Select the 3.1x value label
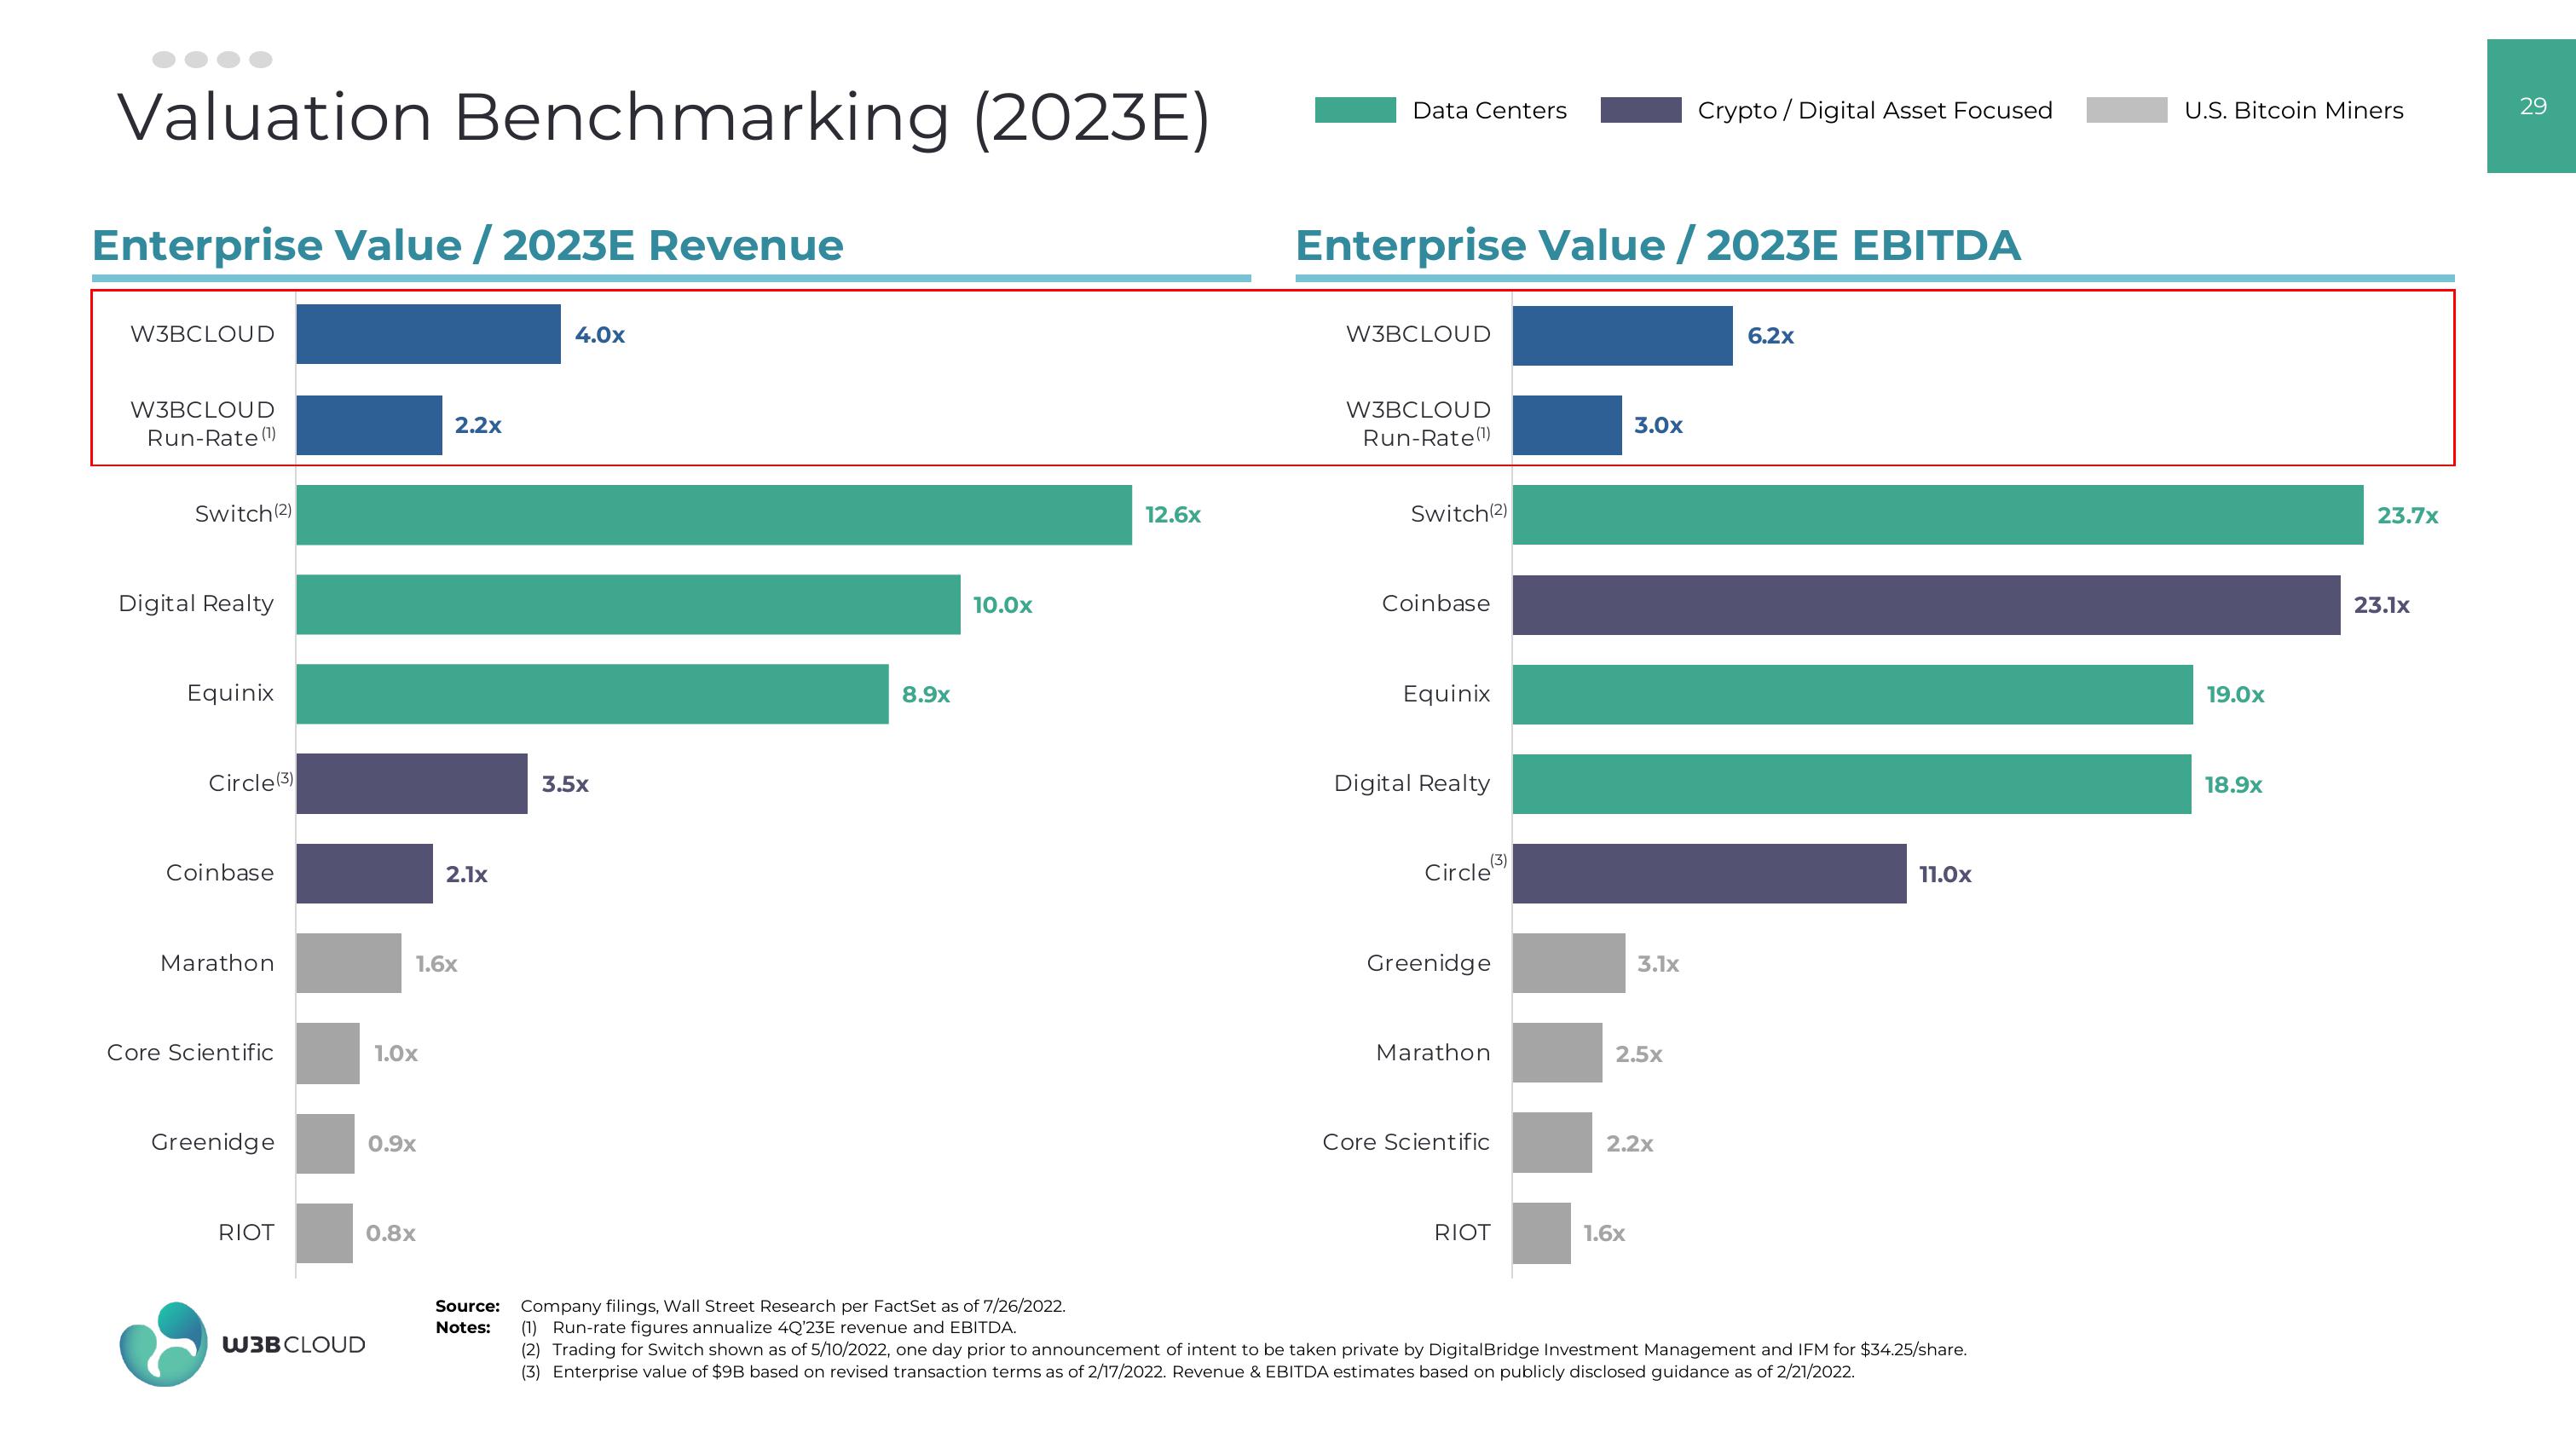 [1658, 964]
